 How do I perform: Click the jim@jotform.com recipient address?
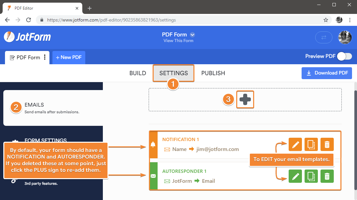217,149
